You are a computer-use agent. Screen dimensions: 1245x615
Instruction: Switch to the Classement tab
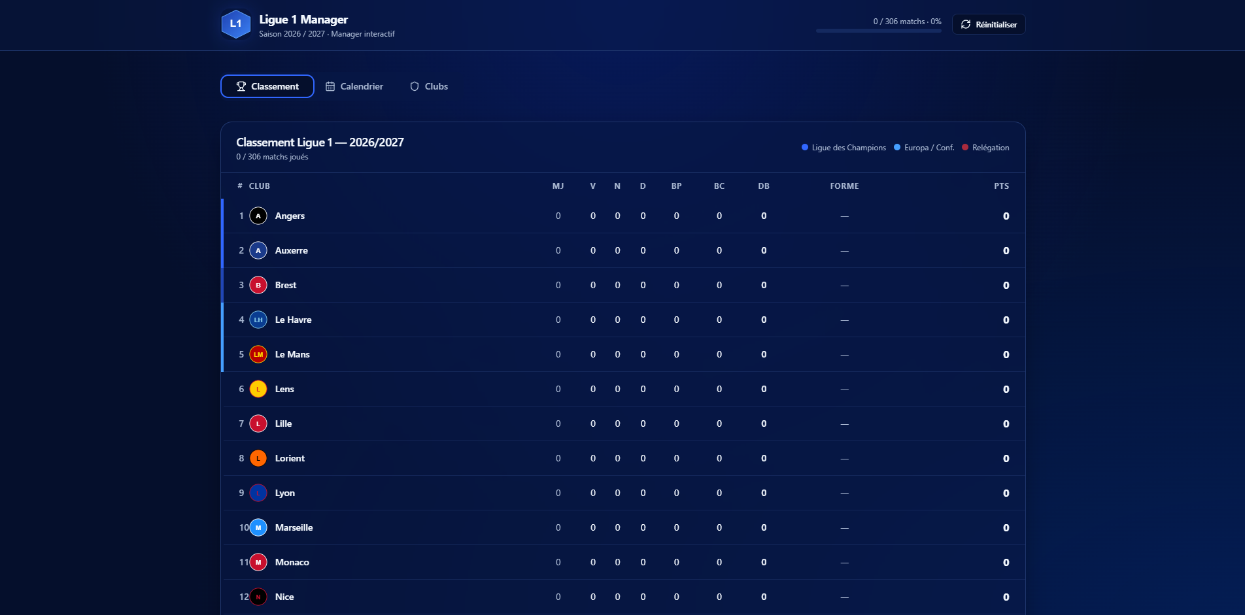pos(267,86)
